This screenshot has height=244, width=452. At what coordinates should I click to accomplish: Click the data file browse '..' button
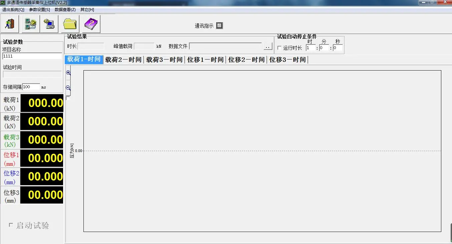(268, 46)
